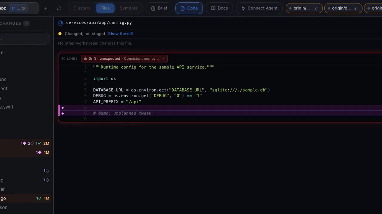Viewport: 382px width, 214px height.
Task: Click the changes count badge showing 2
Action: point(26,23)
